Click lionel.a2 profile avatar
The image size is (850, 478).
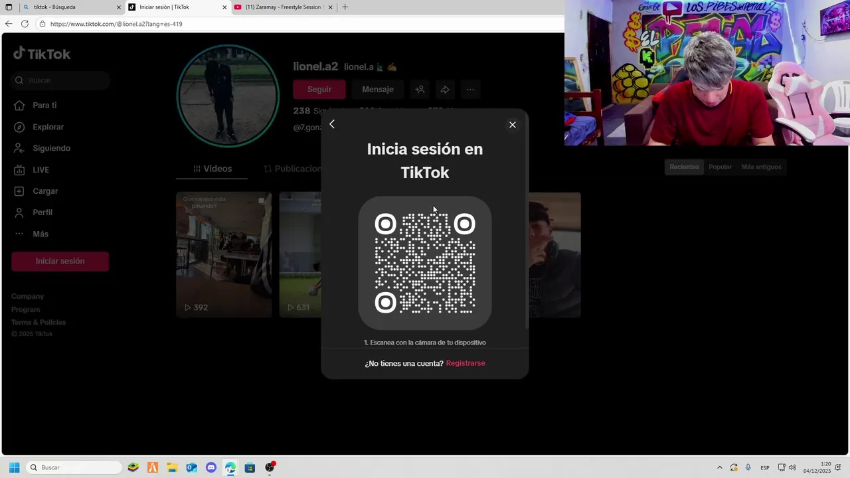(228, 96)
